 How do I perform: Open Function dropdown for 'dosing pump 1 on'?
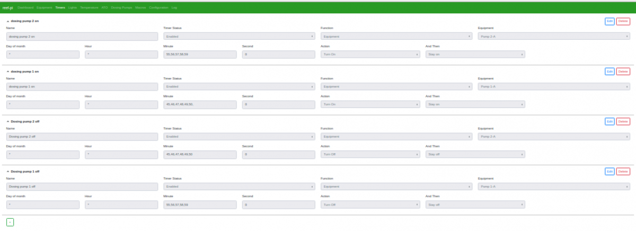pyautogui.click(x=396, y=86)
